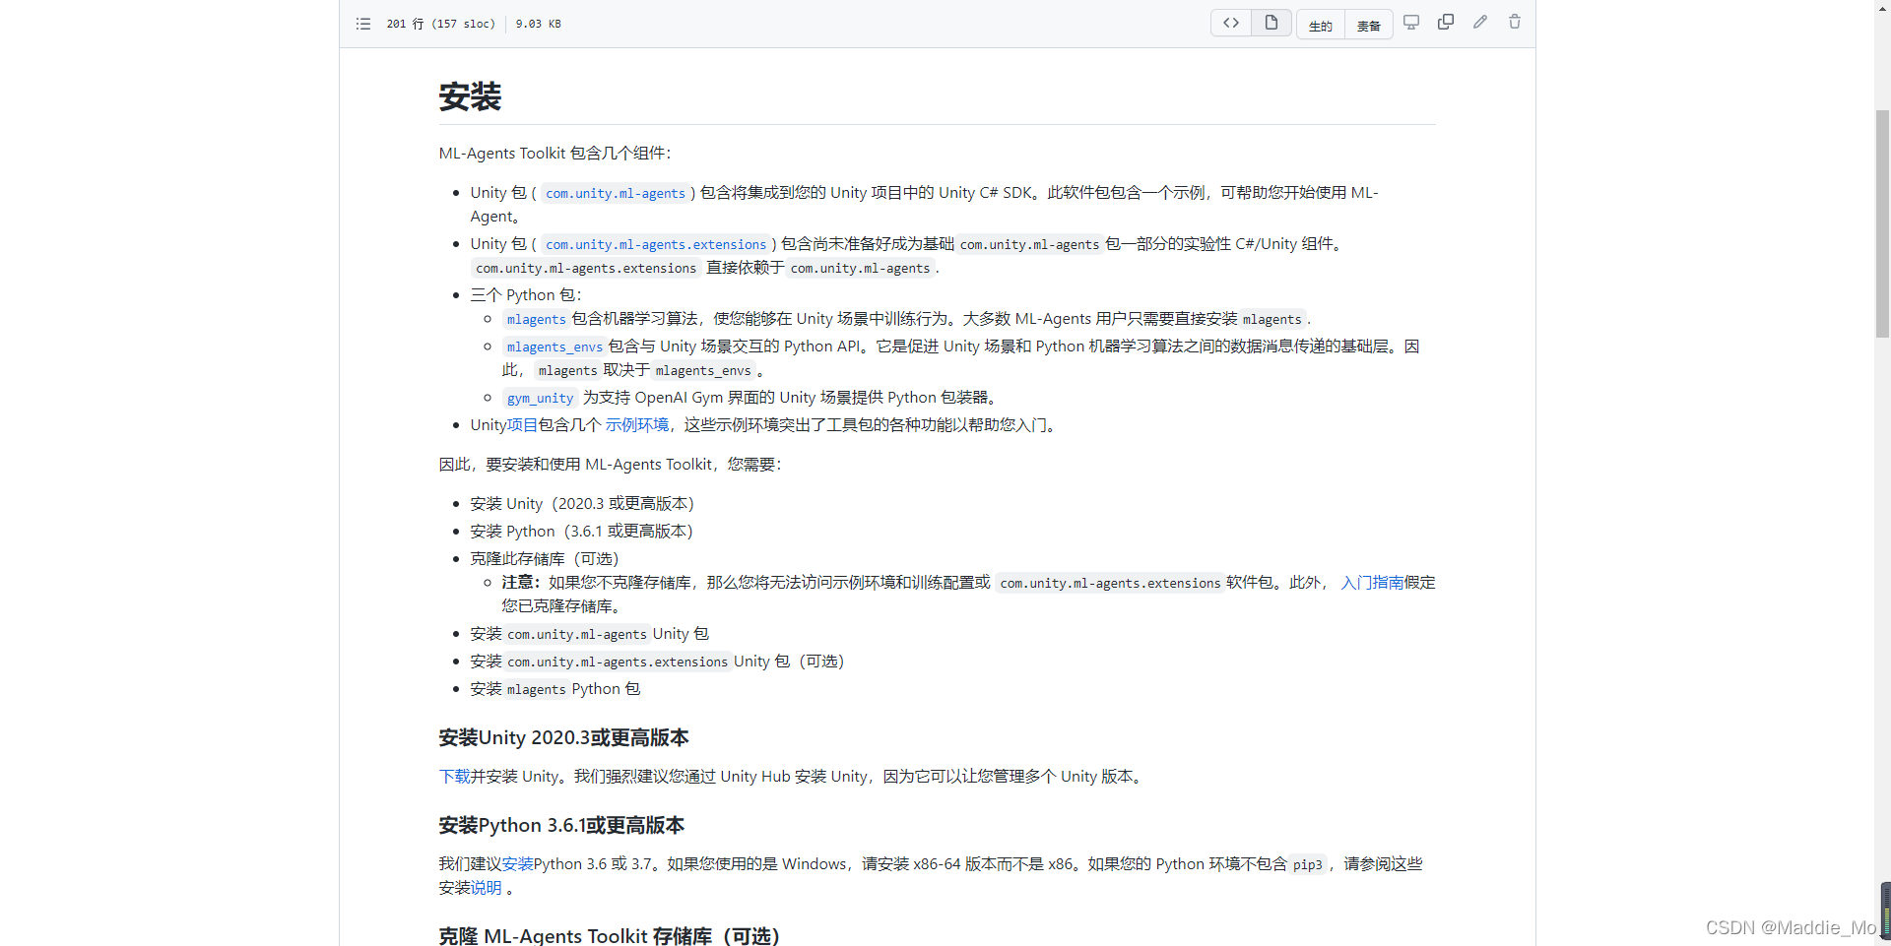Open the mlagents_envs package link

(x=554, y=347)
